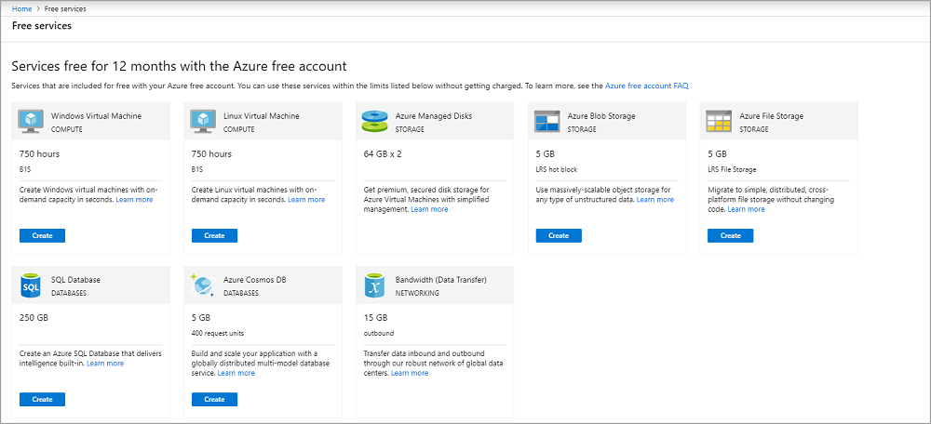Select the Azure File Storage title
The height and width of the screenshot is (424, 931).
tap(771, 116)
